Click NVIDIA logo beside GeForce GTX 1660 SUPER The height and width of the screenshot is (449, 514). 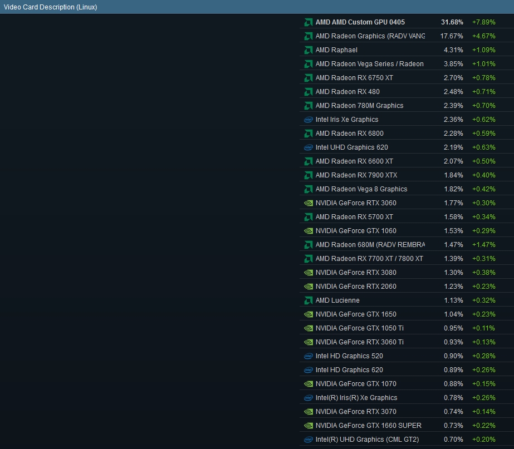pos(308,426)
